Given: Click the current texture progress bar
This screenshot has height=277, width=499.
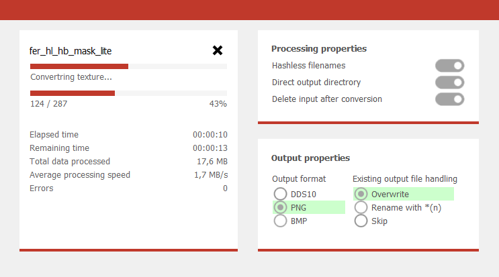Looking at the screenshot, I should coord(128,66).
